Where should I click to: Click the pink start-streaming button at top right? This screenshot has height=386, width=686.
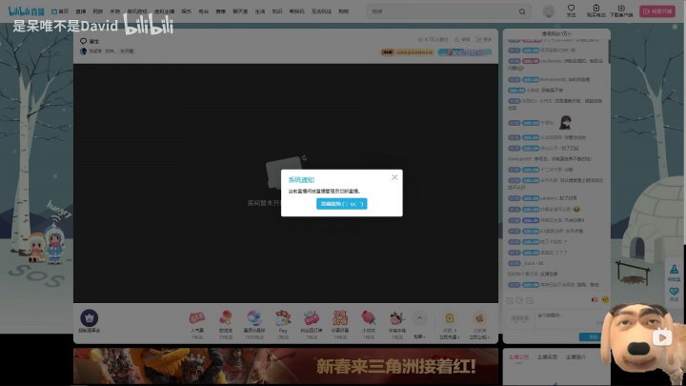(x=662, y=11)
